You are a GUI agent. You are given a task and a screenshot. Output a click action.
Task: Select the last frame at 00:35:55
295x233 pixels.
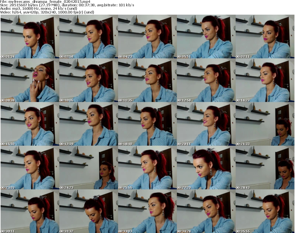265,211
